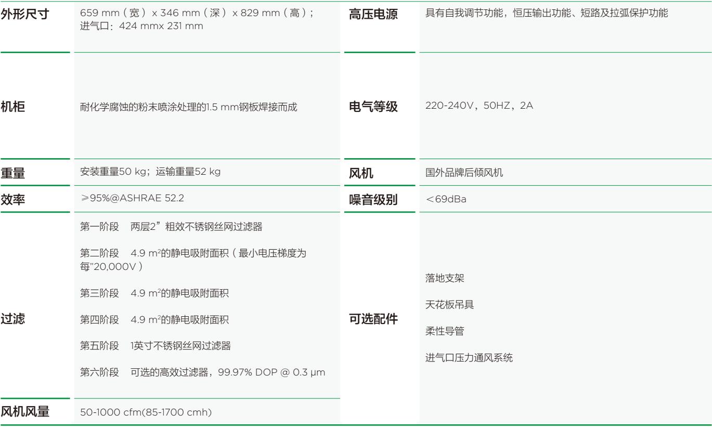The image size is (712, 427).
Task: Click the 50-1000 cfm airflow value
Action: (x=146, y=412)
